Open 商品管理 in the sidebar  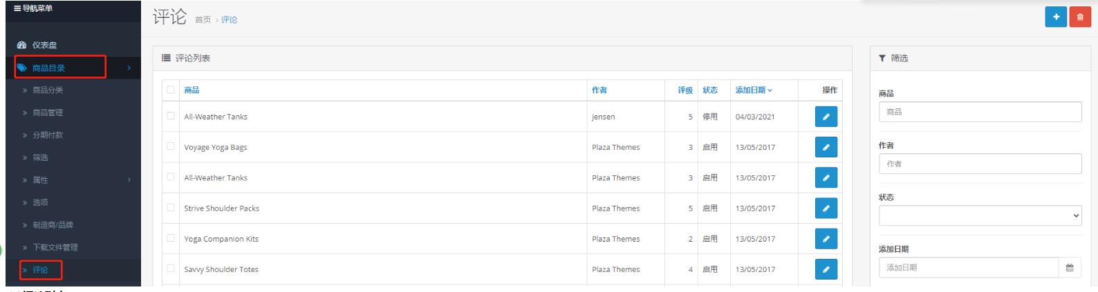[48, 113]
